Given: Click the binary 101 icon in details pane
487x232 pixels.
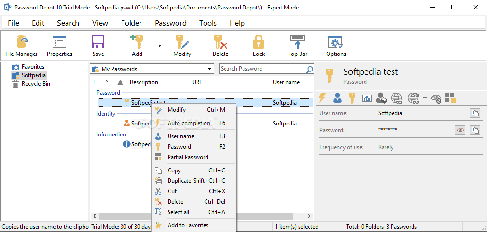Looking at the screenshot, I should [x=367, y=98].
